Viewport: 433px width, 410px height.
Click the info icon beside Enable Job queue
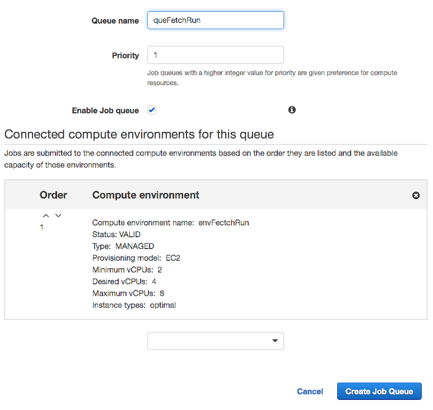(291, 110)
